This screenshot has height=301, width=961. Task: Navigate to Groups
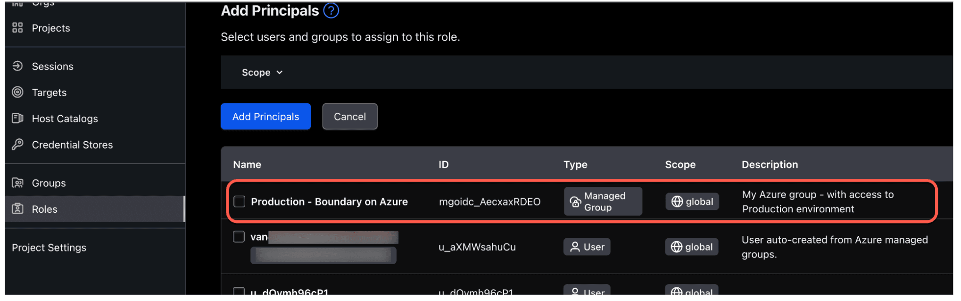coord(49,183)
